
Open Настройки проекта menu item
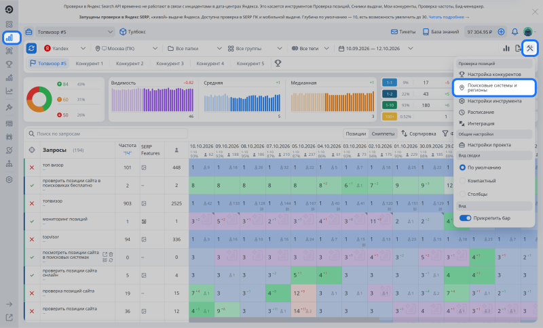coord(494,145)
